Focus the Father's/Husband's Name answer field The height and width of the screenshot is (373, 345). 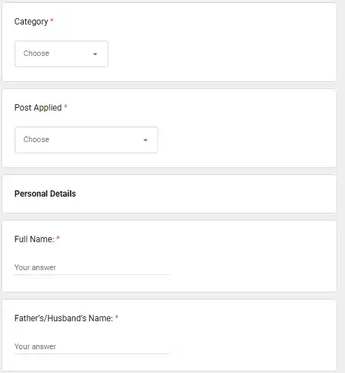92,346
